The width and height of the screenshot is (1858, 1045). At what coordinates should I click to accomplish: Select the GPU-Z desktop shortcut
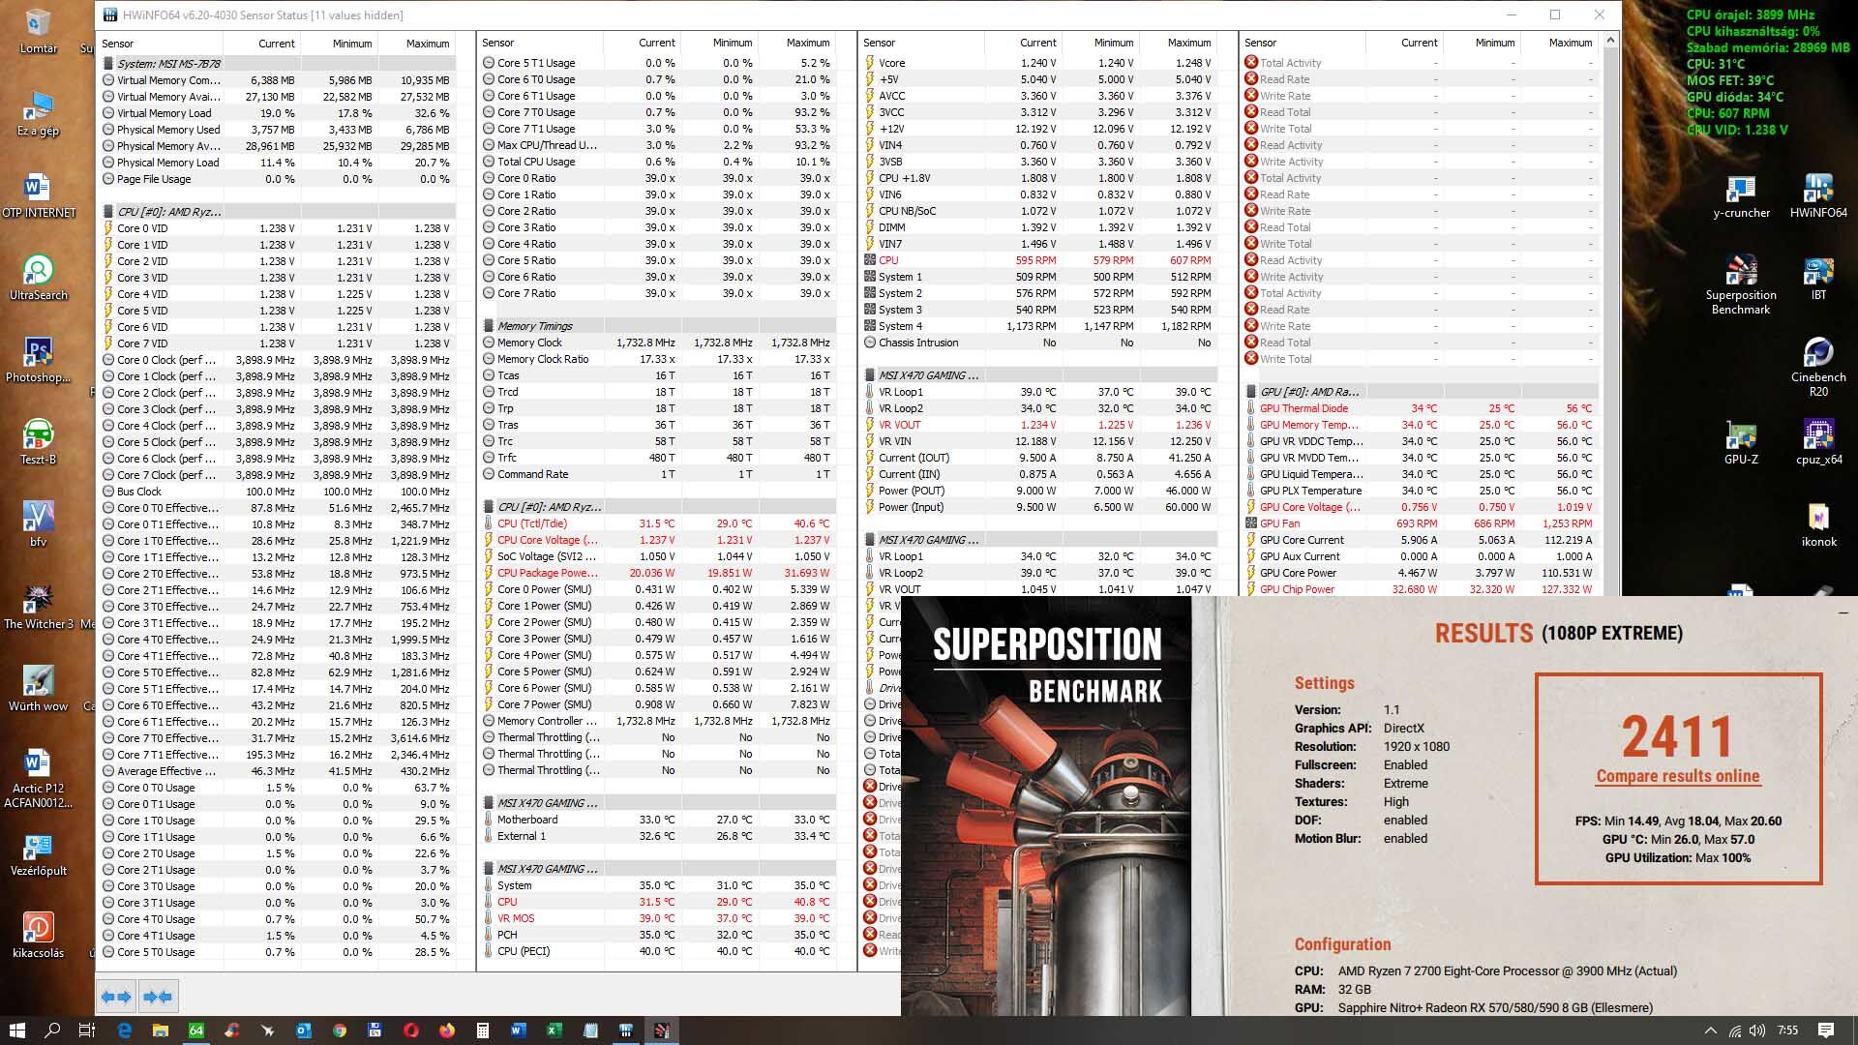tap(1741, 443)
